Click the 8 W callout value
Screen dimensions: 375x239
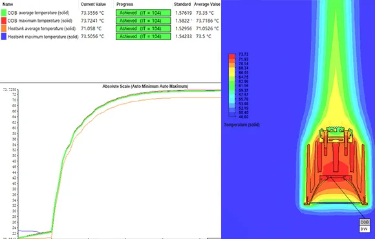click(365, 229)
